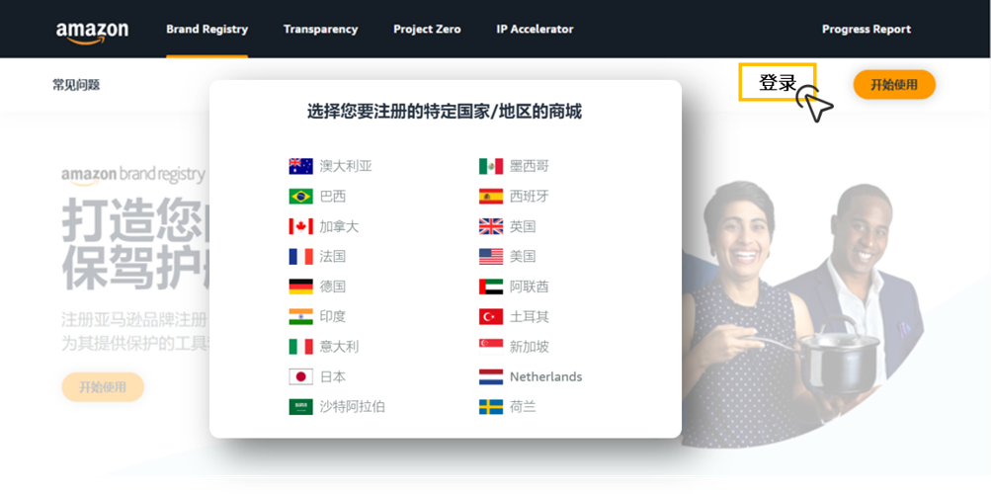991x494 pixels.
Task: Select the Germany flag icon
Action: pos(300,287)
